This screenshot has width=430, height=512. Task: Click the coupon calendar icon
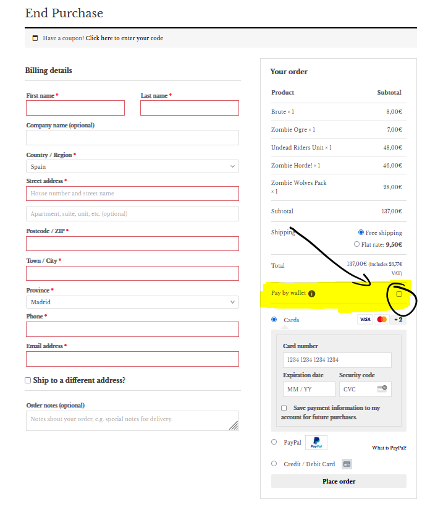[x=35, y=38]
